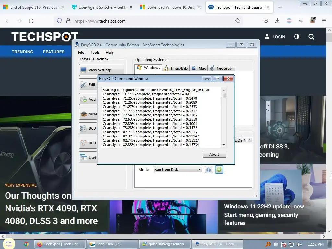Viewport: 332px width, 249px height.
Task: Switch to Download Windows 10 Disc browser tab
Action: 171,7
